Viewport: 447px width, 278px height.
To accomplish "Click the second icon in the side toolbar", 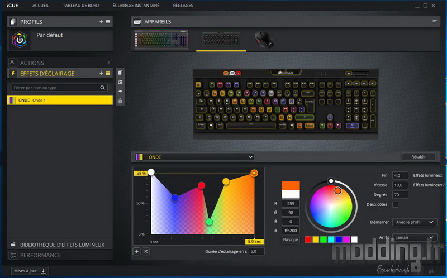I will point(120,82).
